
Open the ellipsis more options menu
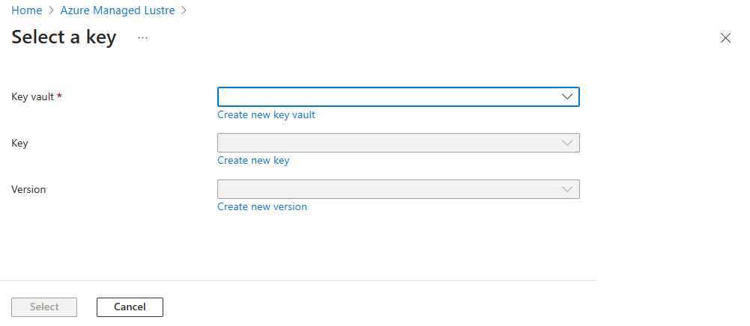143,37
